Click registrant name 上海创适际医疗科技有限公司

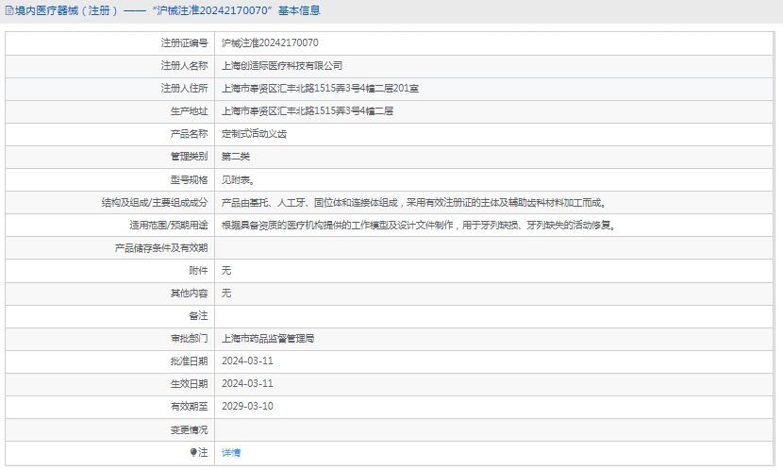(x=282, y=66)
